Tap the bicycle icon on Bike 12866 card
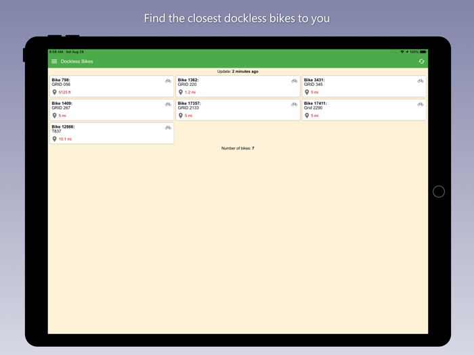The height and width of the screenshot is (355, 474). 168,128
